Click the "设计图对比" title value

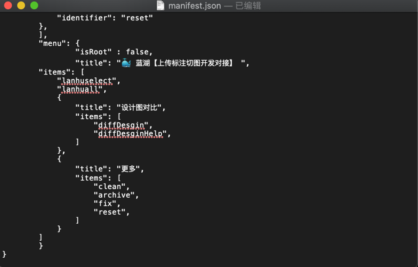coord(141,107)
